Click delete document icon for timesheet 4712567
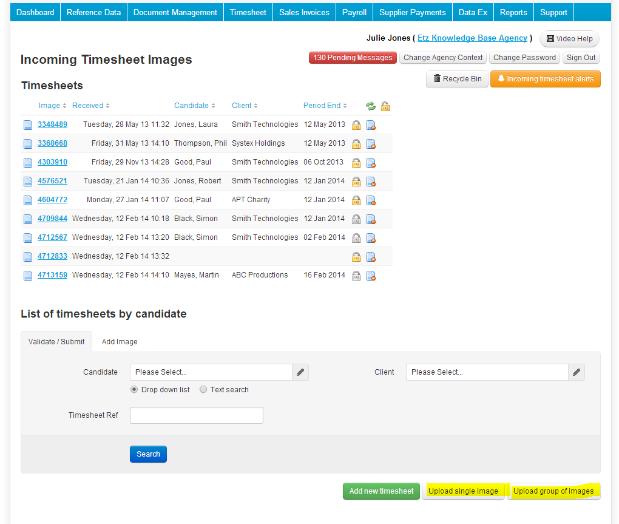The height and width of the screenshot is (524, 619). (371, 238)
